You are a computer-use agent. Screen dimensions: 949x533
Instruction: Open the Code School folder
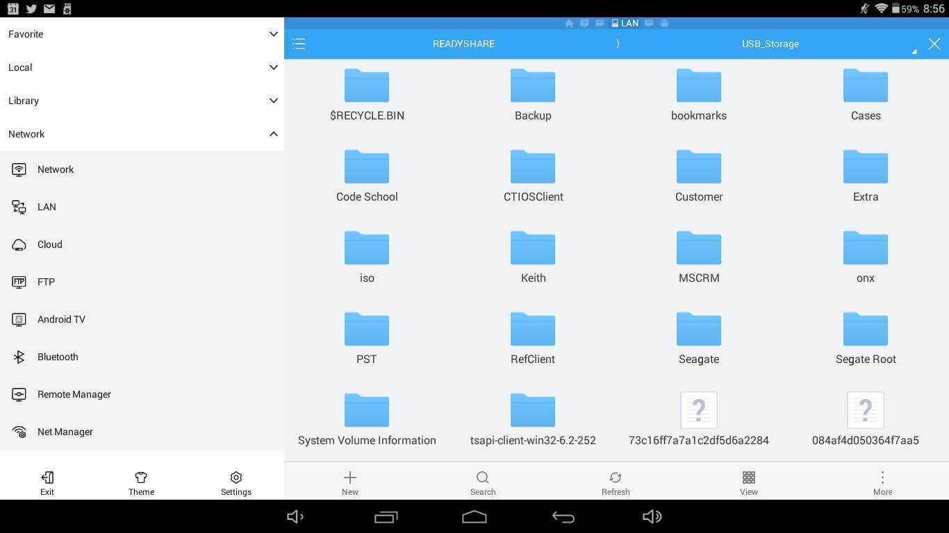[367, 176]
